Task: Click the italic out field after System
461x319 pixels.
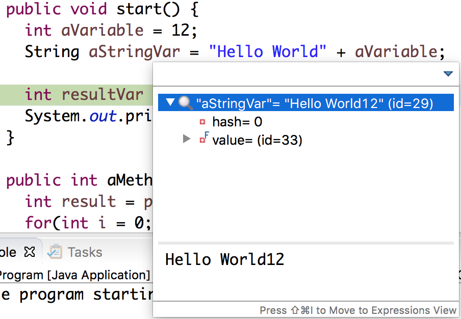Action: click(103, 116)
